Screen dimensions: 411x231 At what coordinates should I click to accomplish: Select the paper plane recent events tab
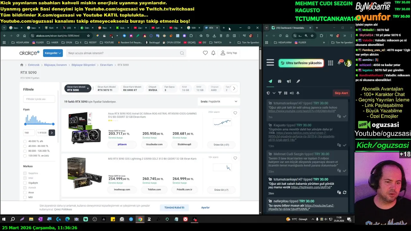pos(270,81)
